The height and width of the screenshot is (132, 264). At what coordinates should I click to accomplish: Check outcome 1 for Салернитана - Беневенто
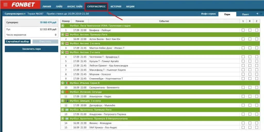point(243,87)
